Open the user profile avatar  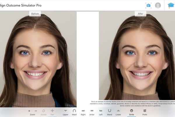[158, 5]
